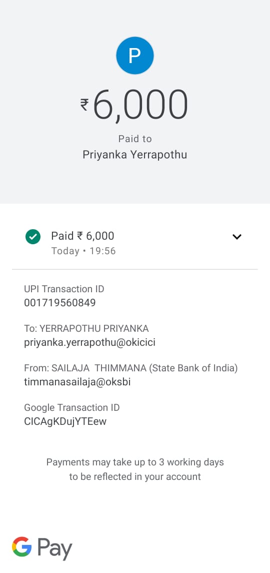Screen dimensions: 270x573
Task: Click the green payment success checkmark
Action: (33, 236)
